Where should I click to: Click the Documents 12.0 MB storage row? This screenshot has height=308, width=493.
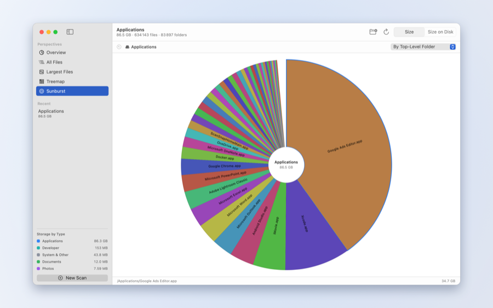(x=72, y=262)
